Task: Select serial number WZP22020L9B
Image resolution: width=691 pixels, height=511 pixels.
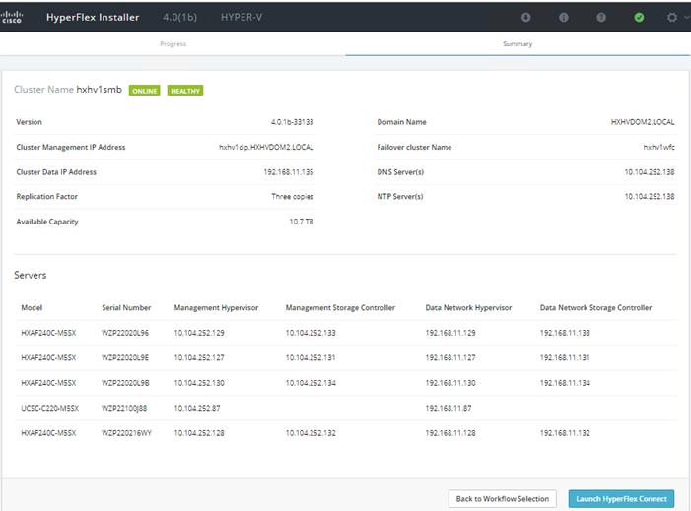Action: pos(125,383)
